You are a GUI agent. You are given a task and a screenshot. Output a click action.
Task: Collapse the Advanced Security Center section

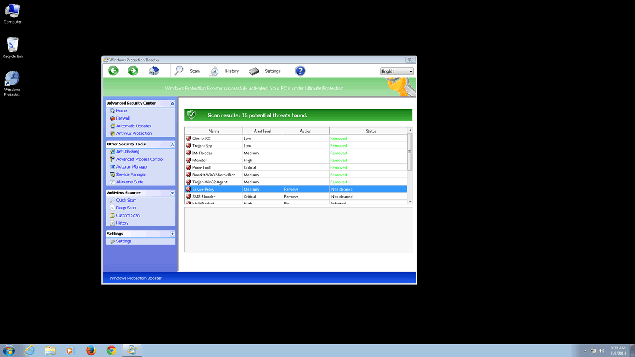click(172, 104)
